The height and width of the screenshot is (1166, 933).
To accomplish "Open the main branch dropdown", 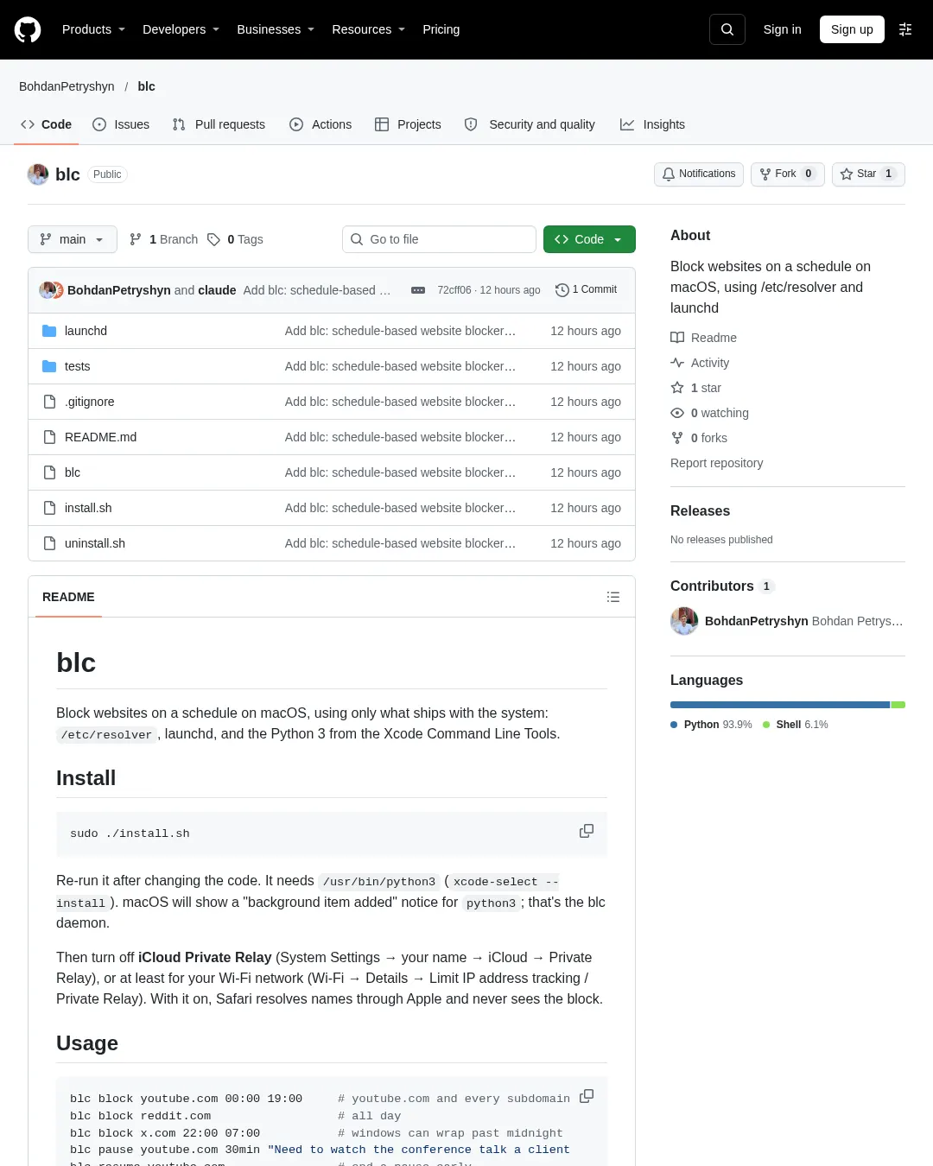I will tap(72, 239).
